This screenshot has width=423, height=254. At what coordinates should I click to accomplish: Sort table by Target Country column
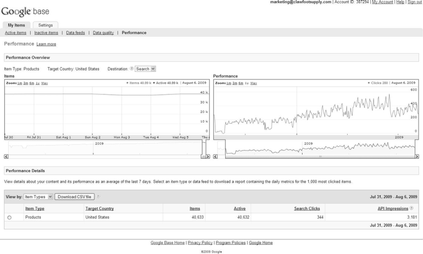(x=99, y=208)
